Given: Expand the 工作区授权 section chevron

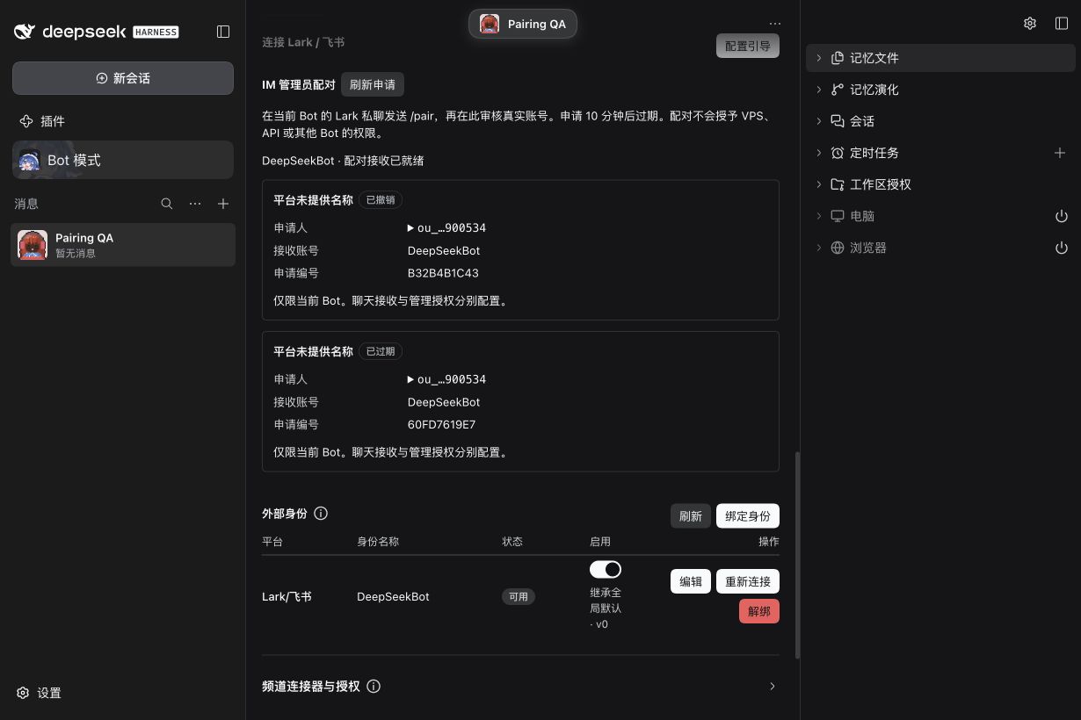Looking at the screenshot, I should click(x=819, y=184).
